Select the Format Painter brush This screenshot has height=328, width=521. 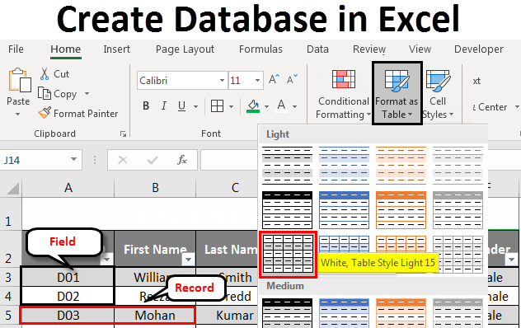45,113
